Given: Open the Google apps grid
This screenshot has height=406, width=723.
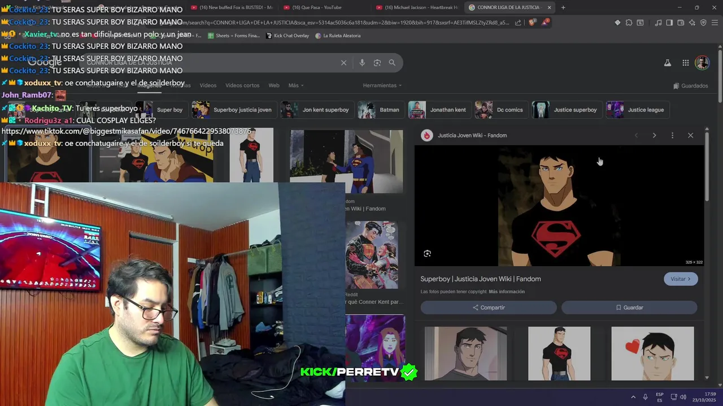Looking at the screenshot, I should point(685,63).
